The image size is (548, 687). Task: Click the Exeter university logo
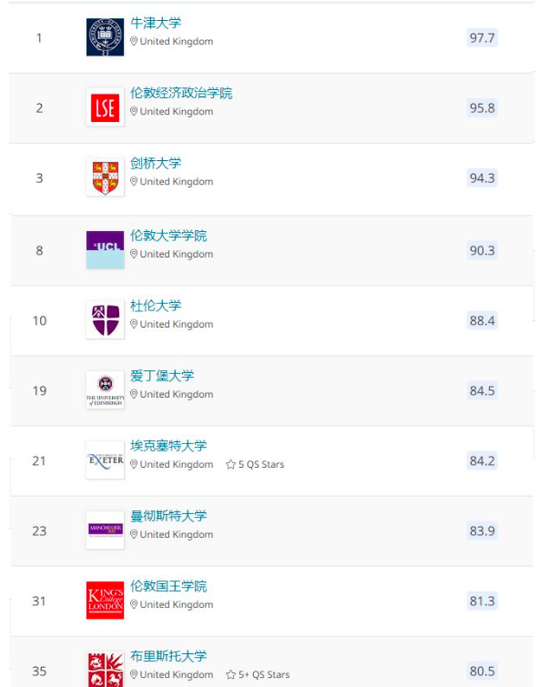105,460
